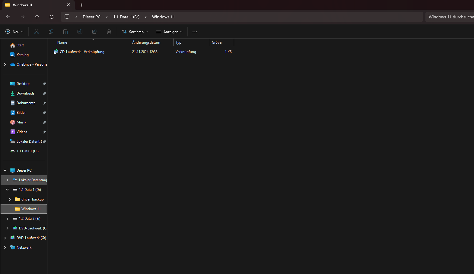Go back with the left arrow button

coord(8,17)
